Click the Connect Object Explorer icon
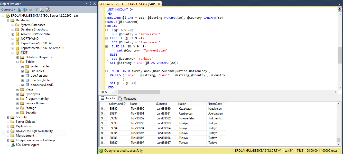The image size is (343, 154). (19, 9)
